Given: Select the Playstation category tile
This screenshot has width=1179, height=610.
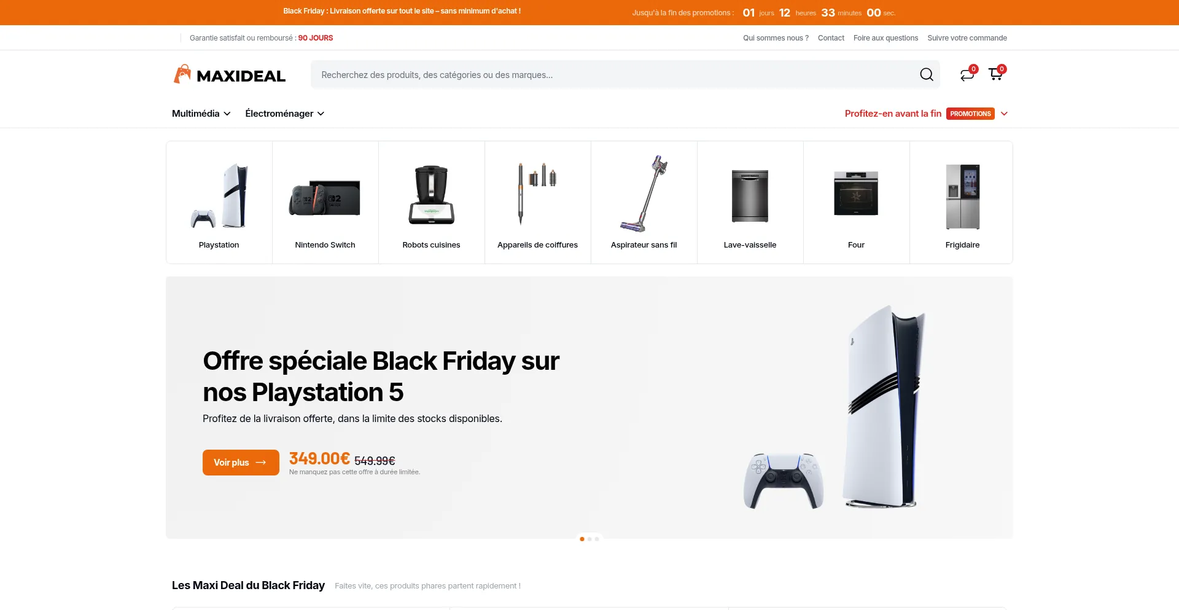Looking at the screenshot, I should 219,203.
